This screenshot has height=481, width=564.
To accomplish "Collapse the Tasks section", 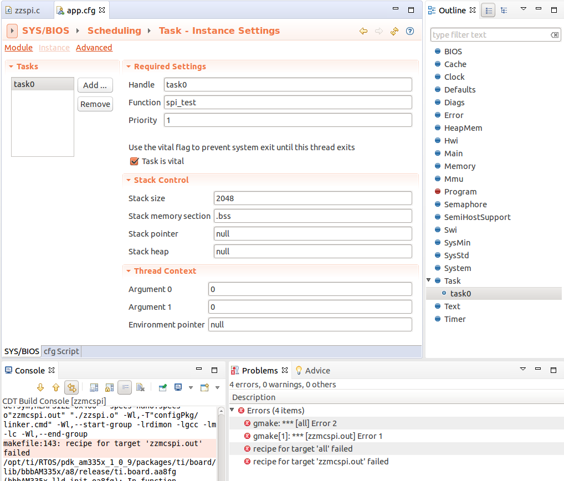I will pos(11,66).
